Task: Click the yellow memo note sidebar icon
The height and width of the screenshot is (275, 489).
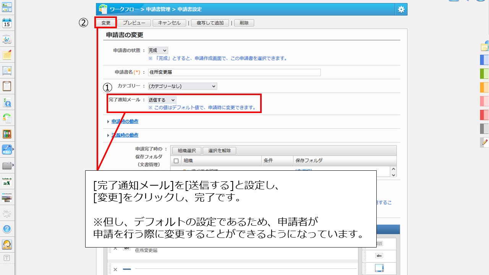Action: pyautogui.click(x=7, y=55)
